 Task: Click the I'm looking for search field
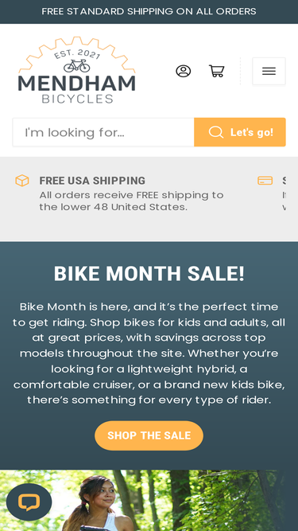[x=103, y=132]
